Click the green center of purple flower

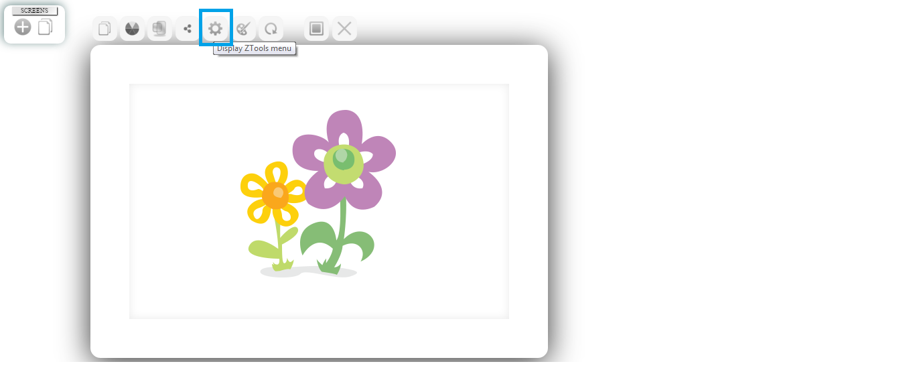tap(344, 161)
